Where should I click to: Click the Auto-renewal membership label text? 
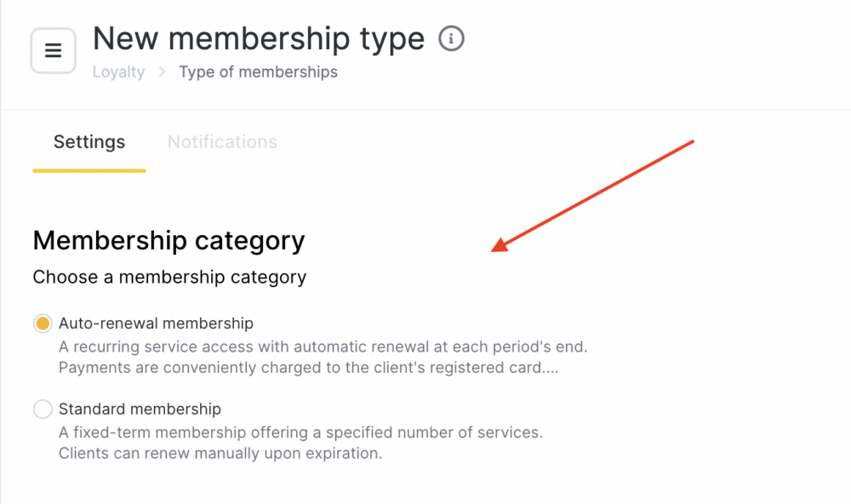tap(156, 324)
